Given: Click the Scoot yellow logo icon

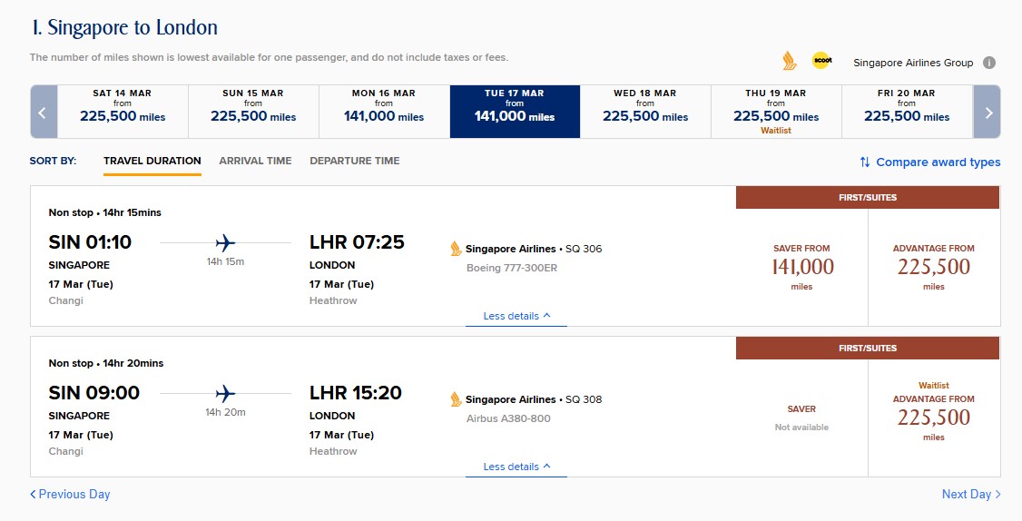Looking at the screenshot, I should (821, 61).
